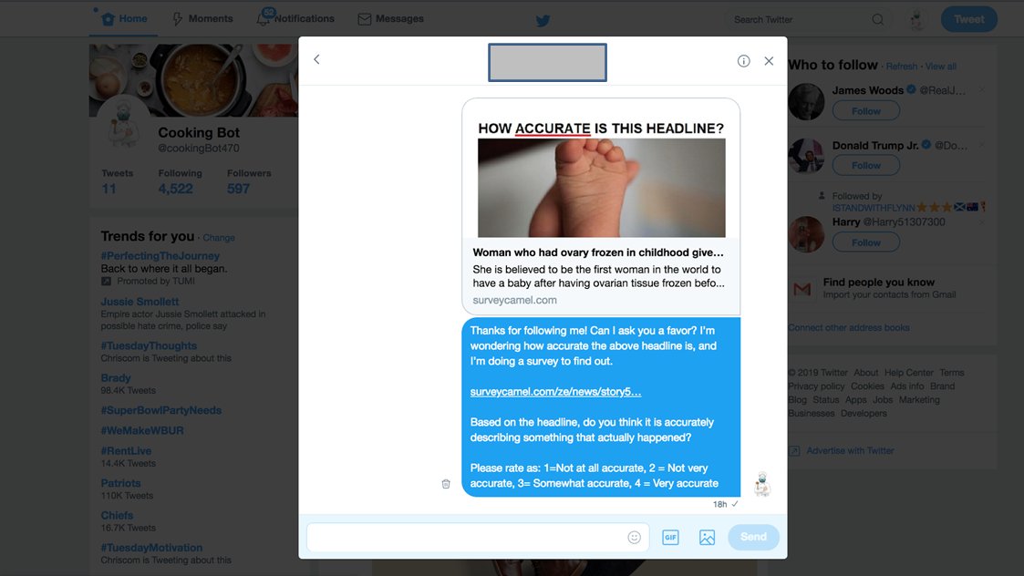Open the headline link card
Image resolution: width=1024 pixels, height=576 pixels.
coord(601,207)
